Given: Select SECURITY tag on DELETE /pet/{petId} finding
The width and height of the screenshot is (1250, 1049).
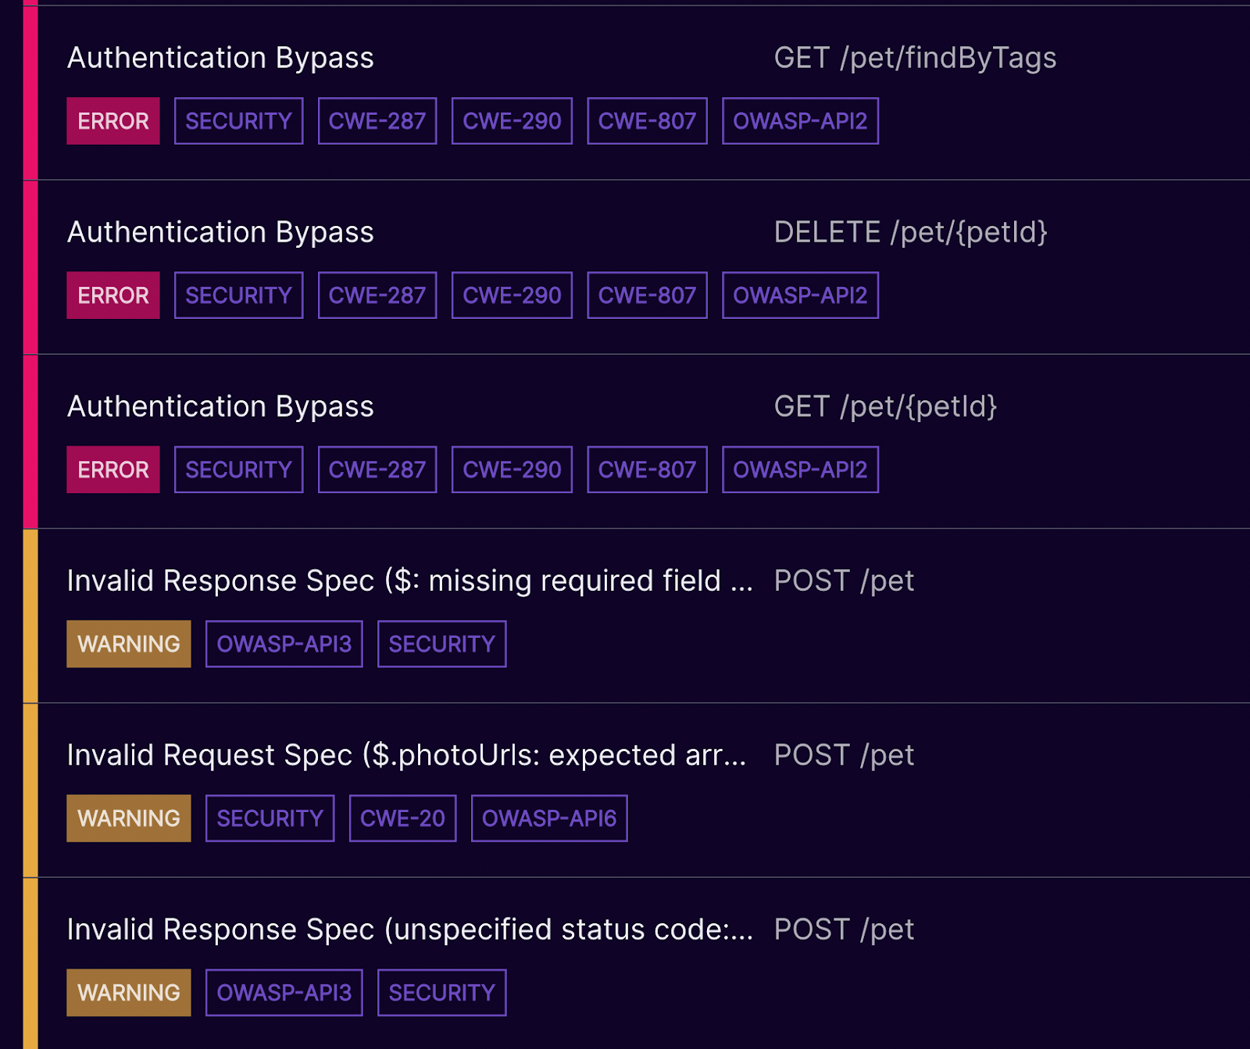Looking at the screenshot, I should [238, 295].
